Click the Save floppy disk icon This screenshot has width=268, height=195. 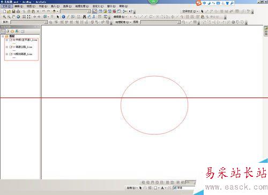coord(13,11)
